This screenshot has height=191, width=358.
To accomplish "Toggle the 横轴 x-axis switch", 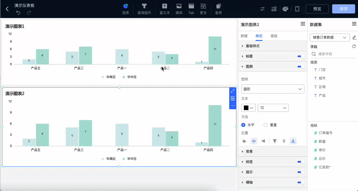I will 301,182.
